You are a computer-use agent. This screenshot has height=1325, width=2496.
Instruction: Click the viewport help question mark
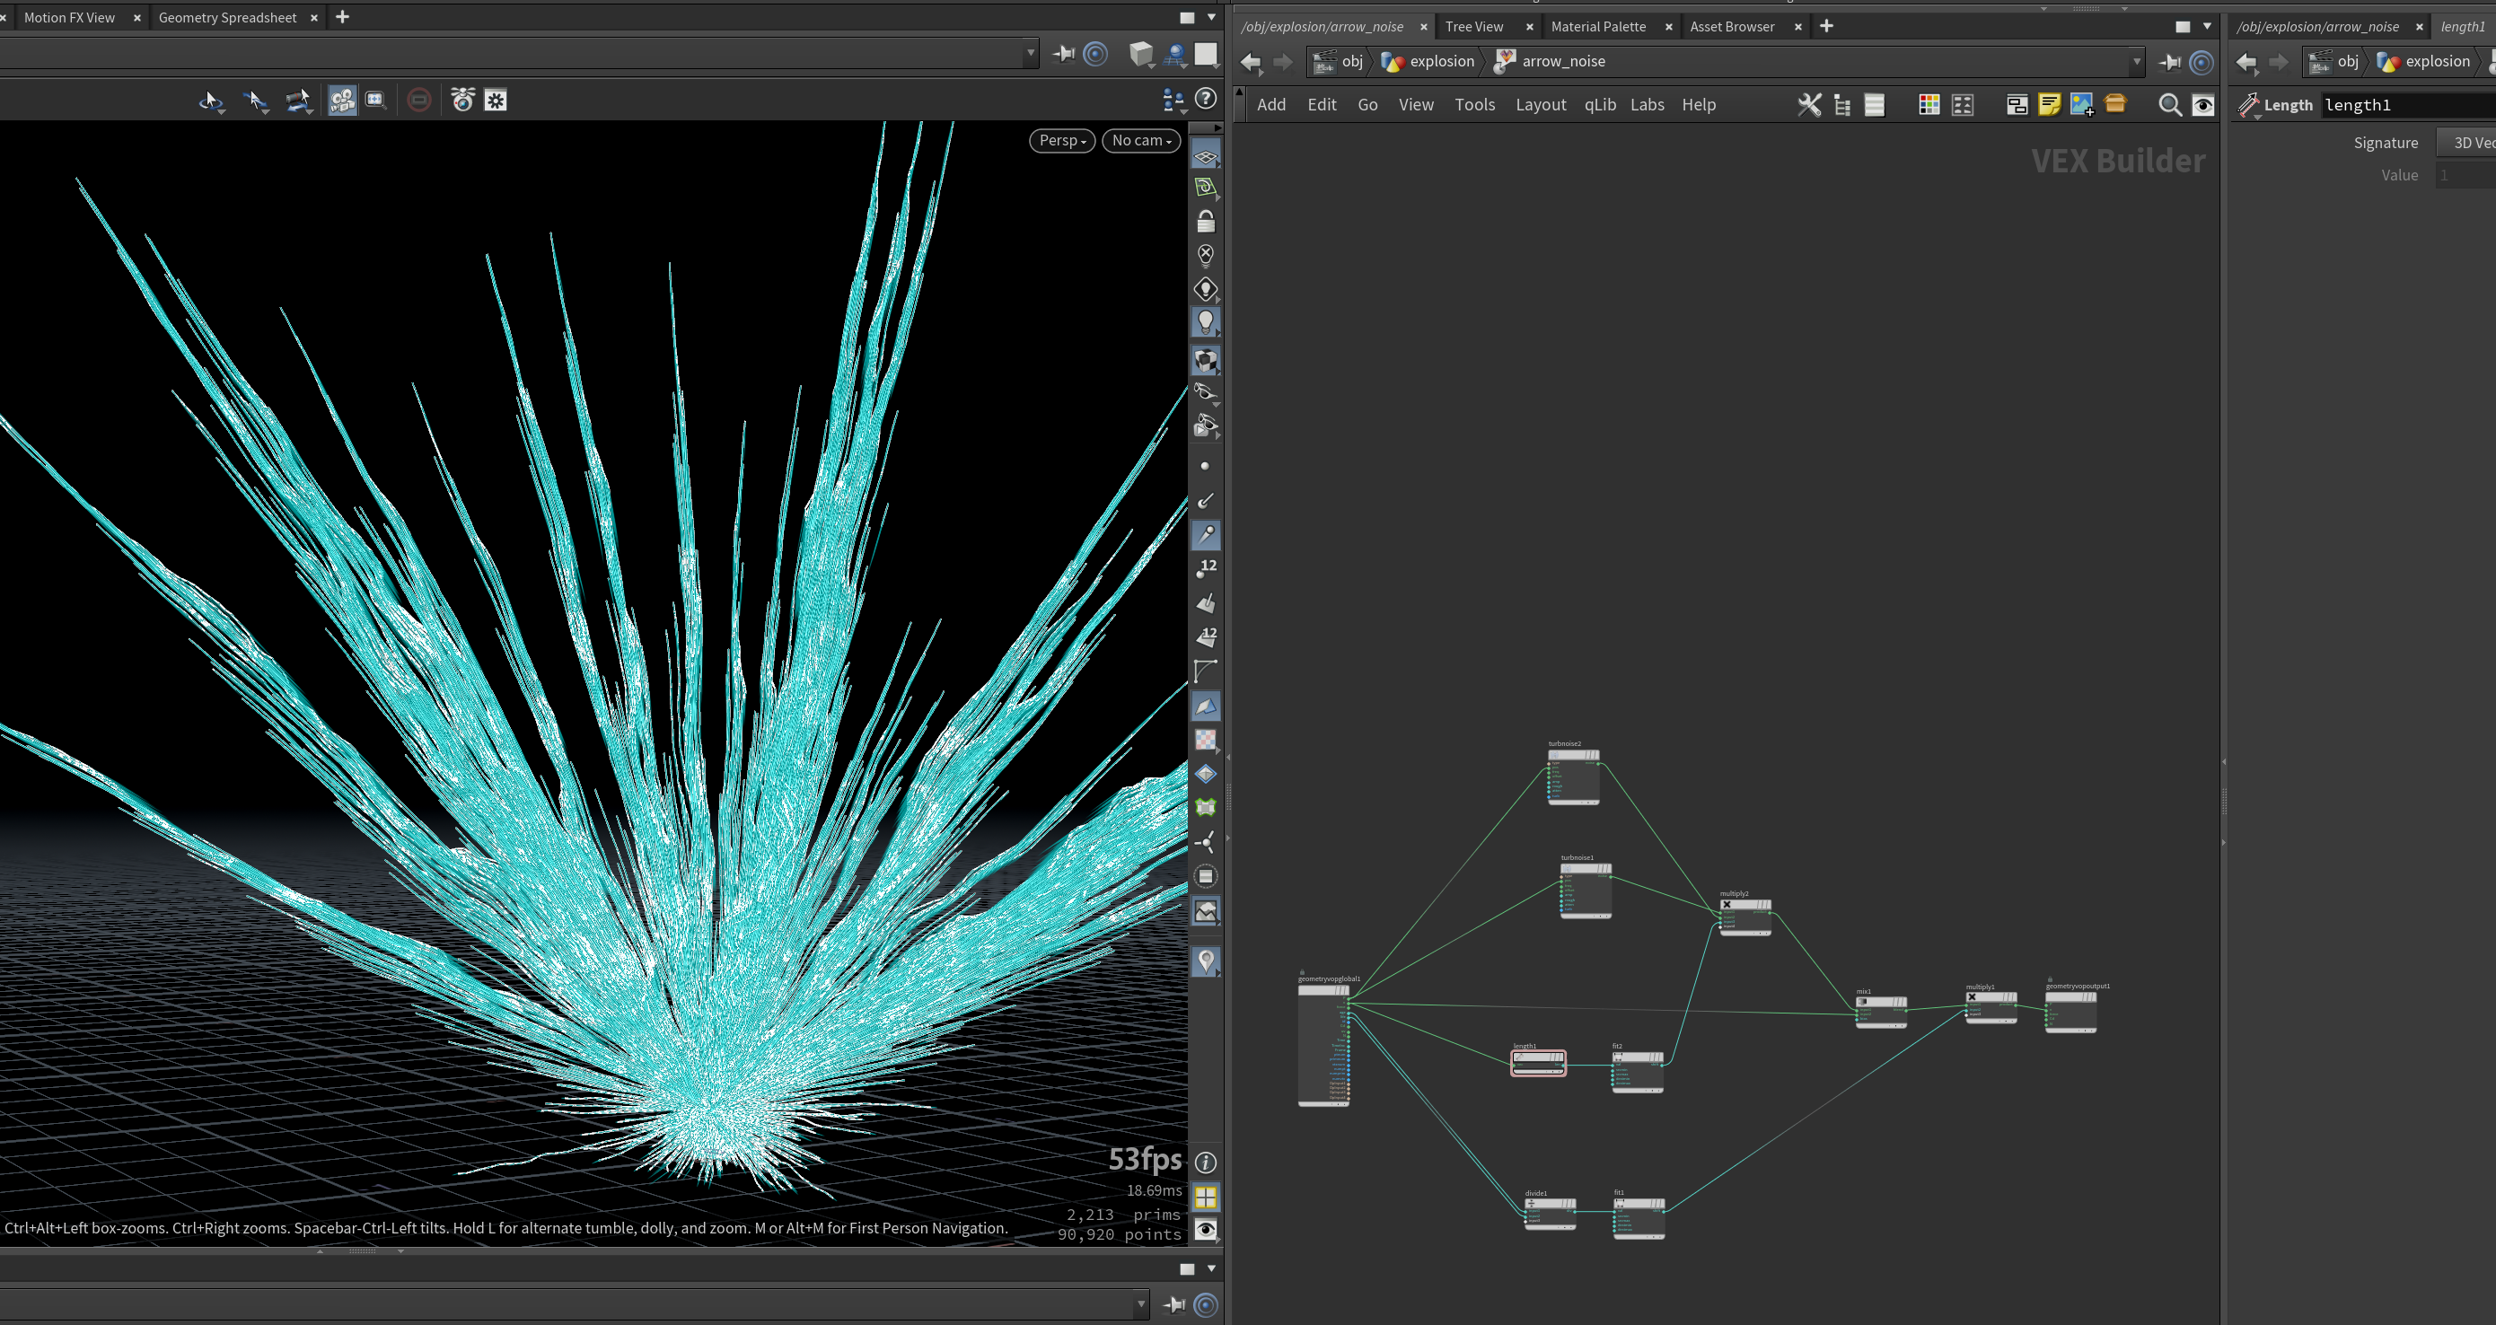coord(1206,98)
